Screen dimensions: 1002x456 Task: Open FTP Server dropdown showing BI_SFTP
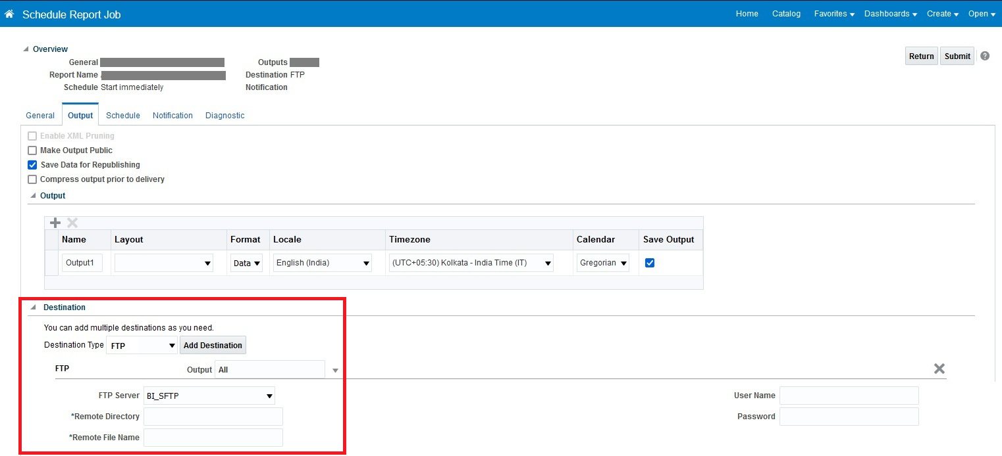tap(209, 396)
